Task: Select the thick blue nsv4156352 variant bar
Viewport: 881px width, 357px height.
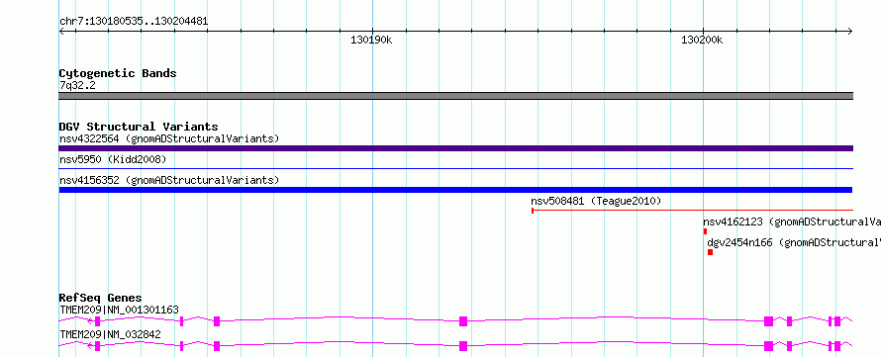Action: (455, 190)
